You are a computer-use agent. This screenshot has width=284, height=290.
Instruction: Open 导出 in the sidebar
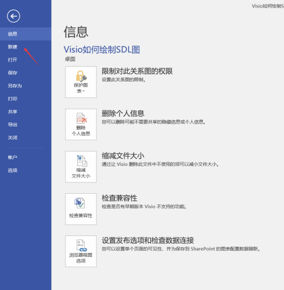point(26,125)
